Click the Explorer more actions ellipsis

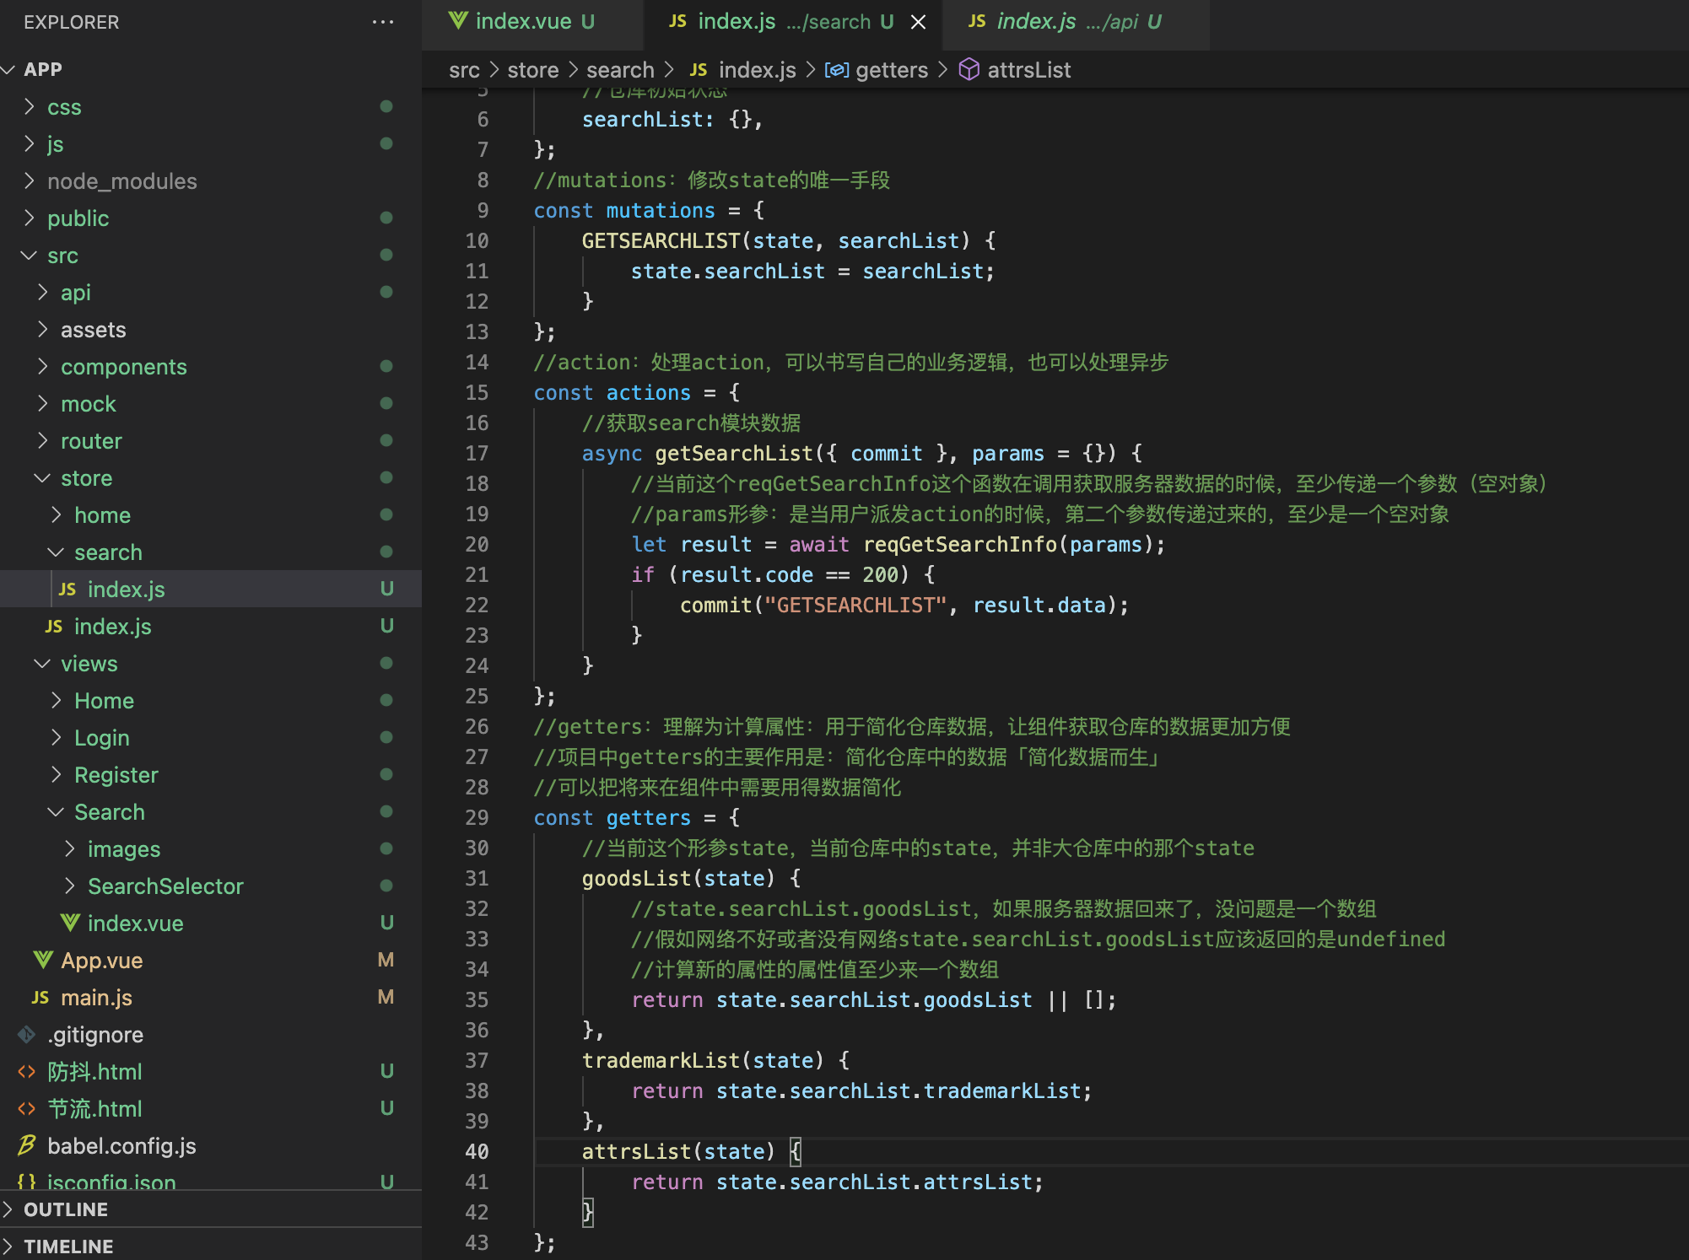pyautogui.click(x=382, y=22)
